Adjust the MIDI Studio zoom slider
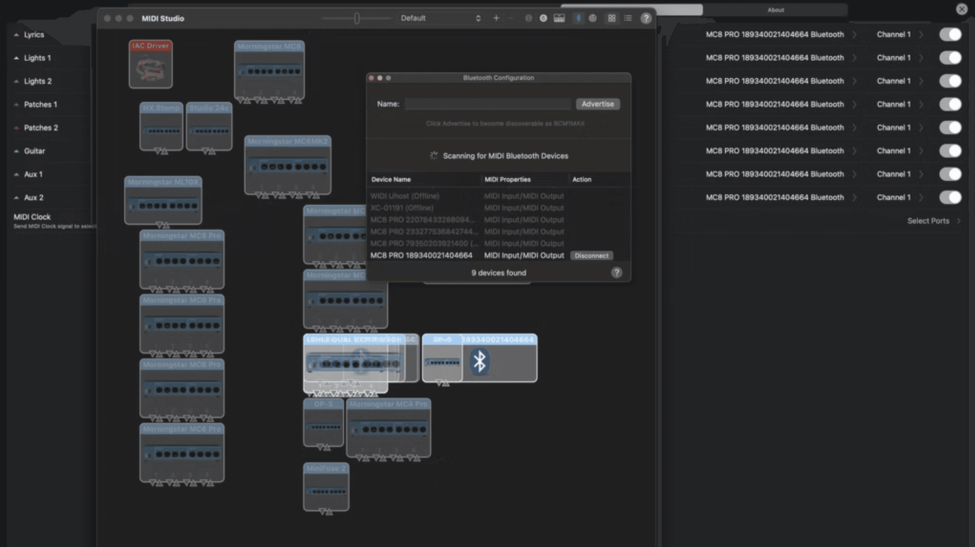The image size is (975, 547). (x=357, y=18)
